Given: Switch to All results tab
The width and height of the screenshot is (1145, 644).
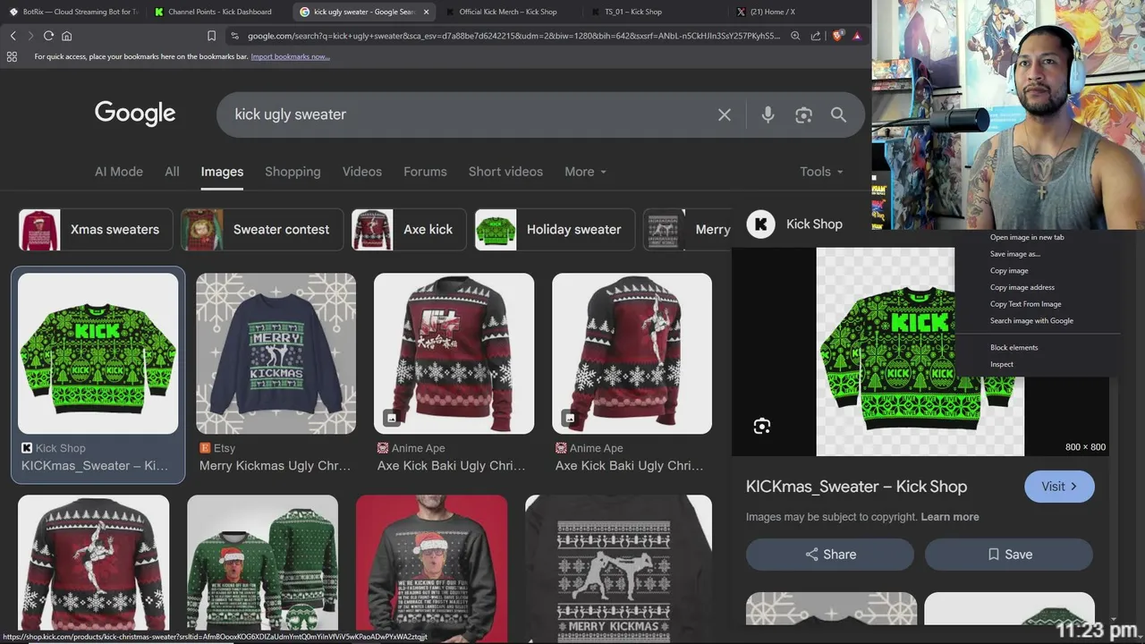Looking at the screenshot, I should pos(172,172).
